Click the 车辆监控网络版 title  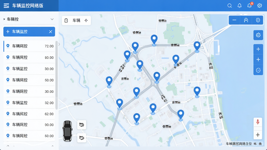[28, 6]
